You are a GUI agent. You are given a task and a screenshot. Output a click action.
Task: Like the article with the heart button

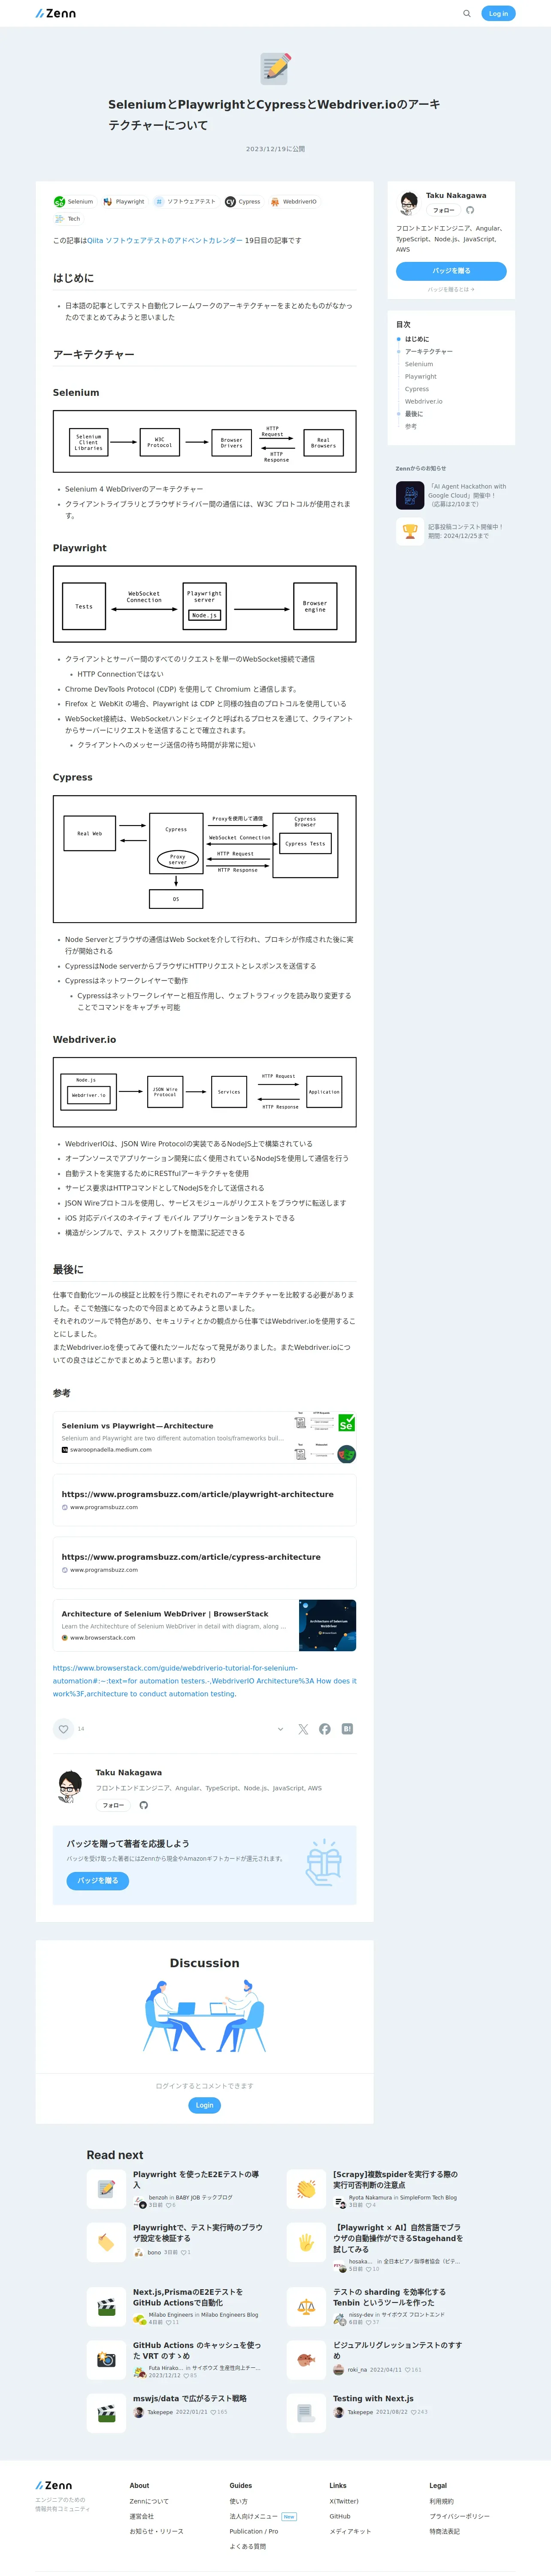(64, 1728)
